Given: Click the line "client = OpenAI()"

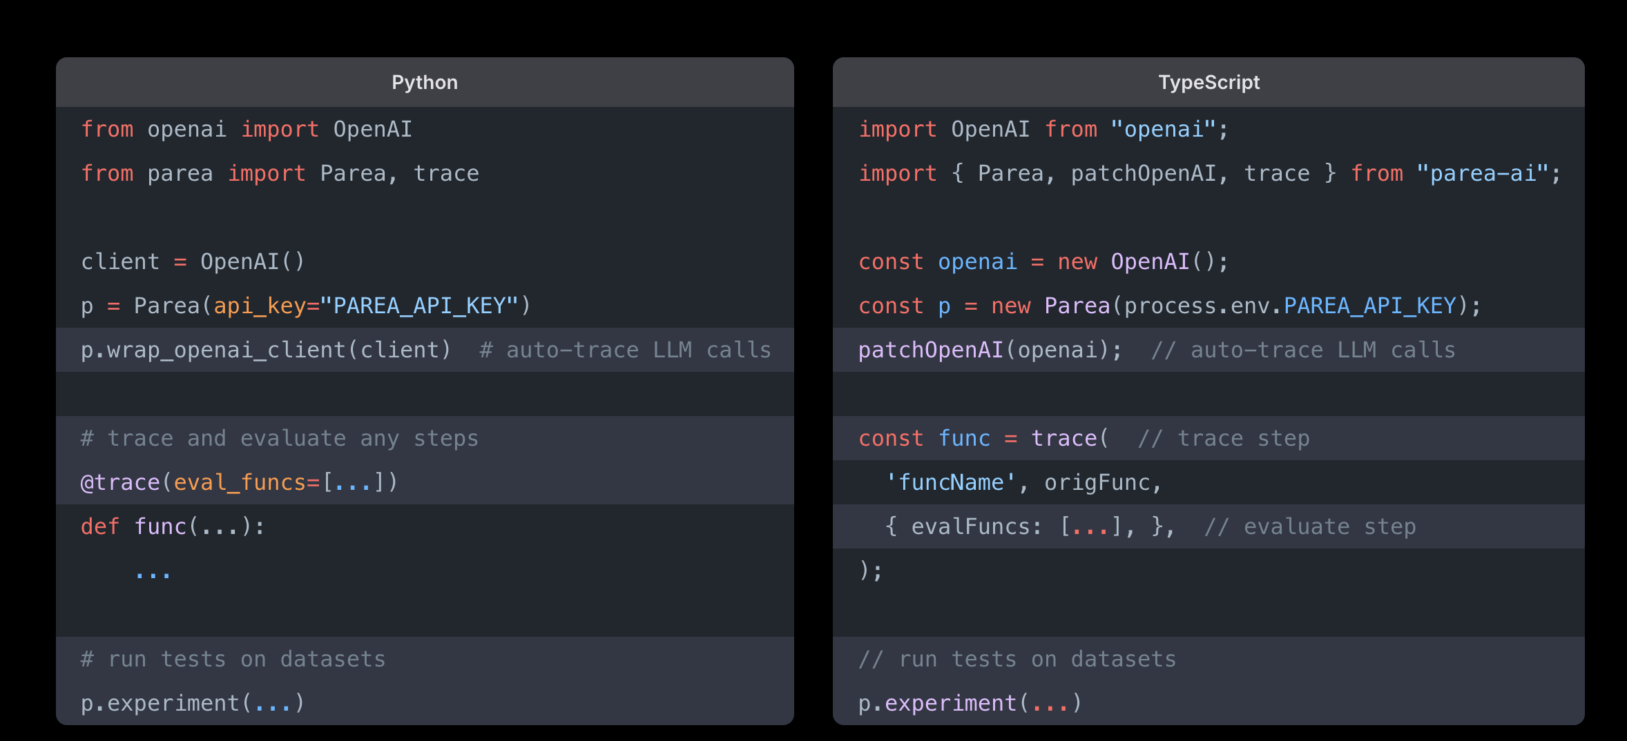Looking at the screenshot, I should coord(193,261).
